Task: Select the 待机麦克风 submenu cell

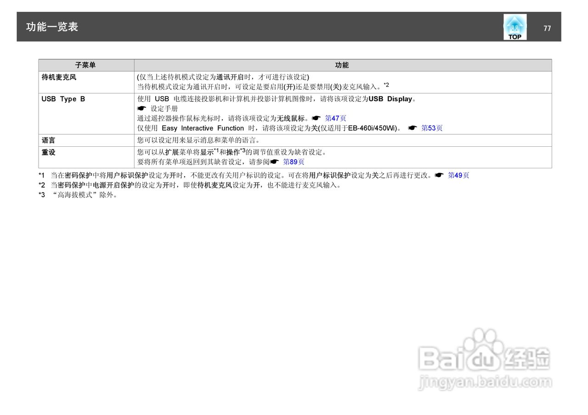Action: point(86,82)
